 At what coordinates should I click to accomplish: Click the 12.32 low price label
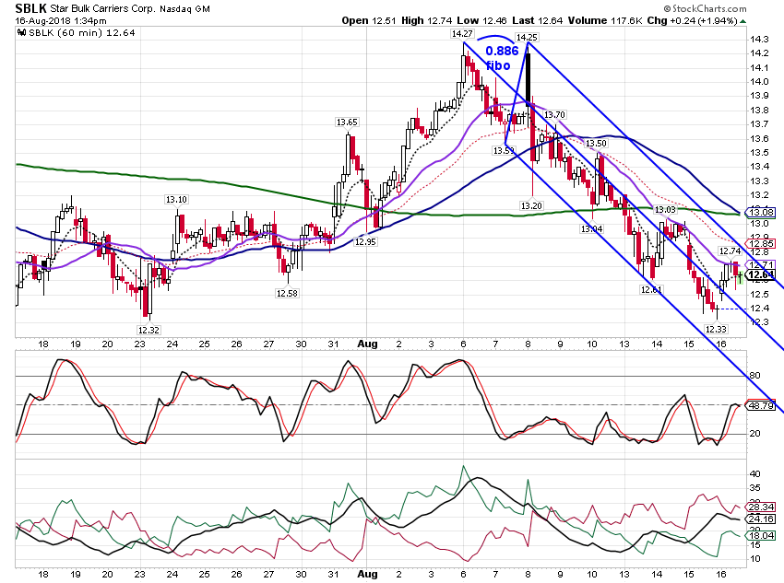148,330
